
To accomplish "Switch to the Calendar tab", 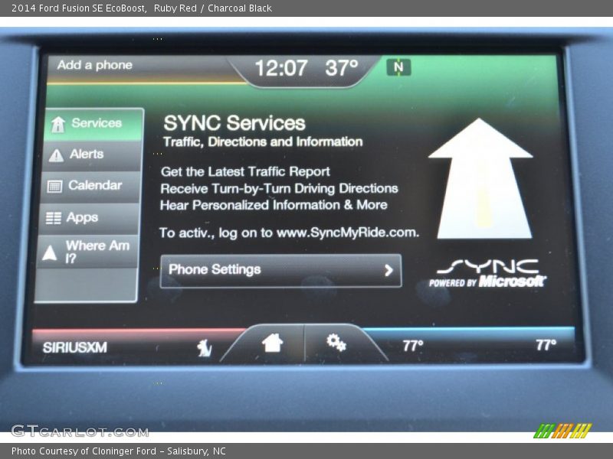I will (90, 187).
